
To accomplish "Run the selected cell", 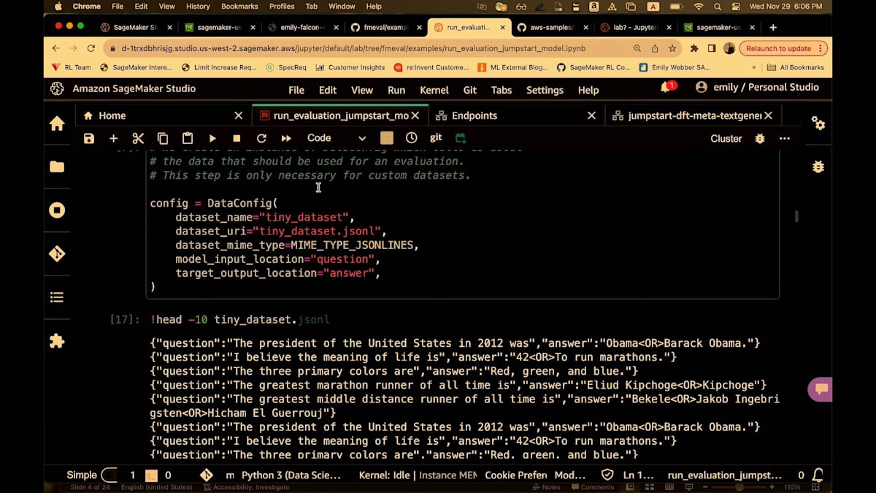I will (212, 138).
